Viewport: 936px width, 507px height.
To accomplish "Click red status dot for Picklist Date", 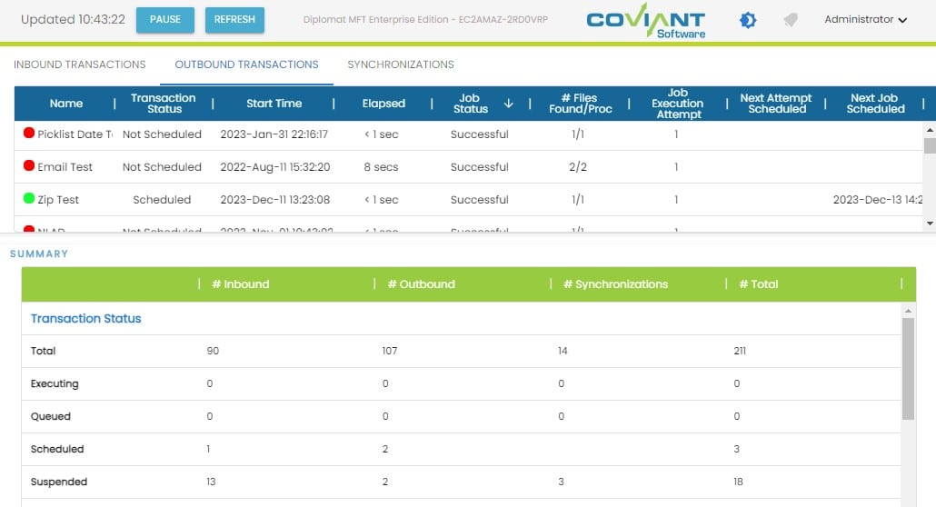I will [x=29, y=133].
